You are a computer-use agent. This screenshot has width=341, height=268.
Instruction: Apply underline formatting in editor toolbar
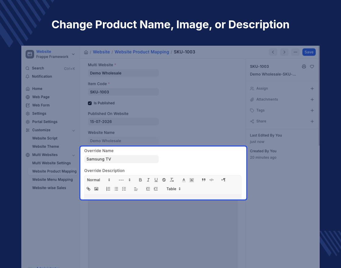156,180
